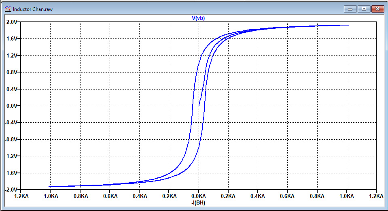Click the -I(BH) horizontal axis label
Image resolution: width=388 pixels, height=211 pixels.
199,203
